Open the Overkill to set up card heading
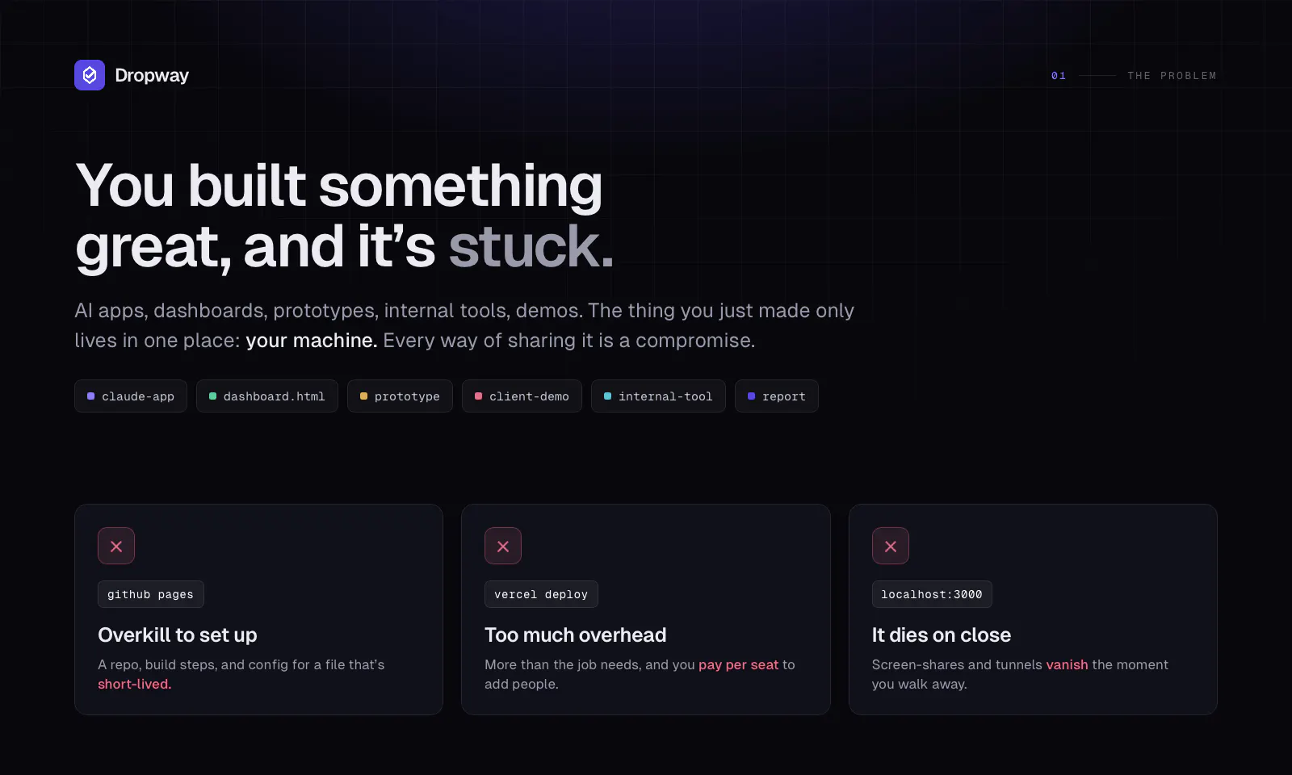 (x=178, y=635)
